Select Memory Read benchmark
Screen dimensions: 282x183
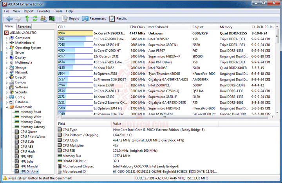31,112
